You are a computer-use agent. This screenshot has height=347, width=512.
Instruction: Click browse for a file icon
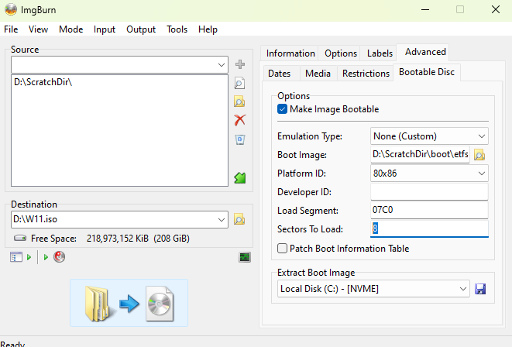(x=240, y=83)
